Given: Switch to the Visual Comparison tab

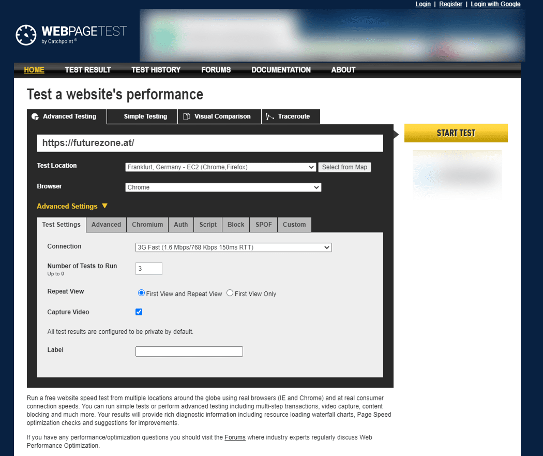Looking at the screenshot, I should [220, 116].
